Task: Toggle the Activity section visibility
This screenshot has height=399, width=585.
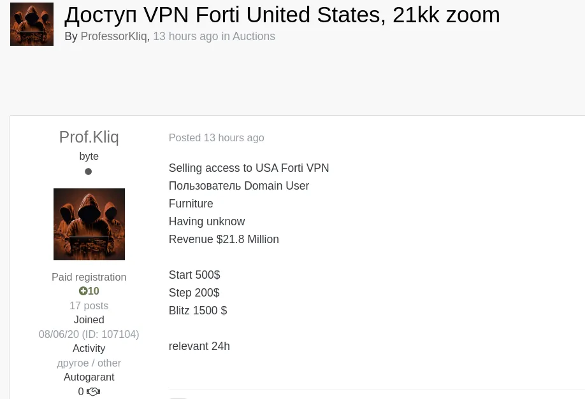Action: 89,348
